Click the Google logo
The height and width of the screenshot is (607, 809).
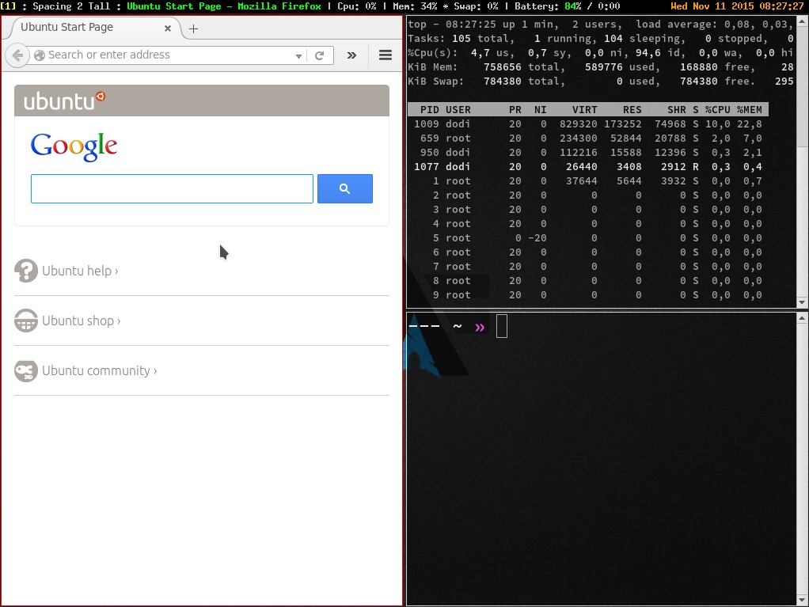74,146
